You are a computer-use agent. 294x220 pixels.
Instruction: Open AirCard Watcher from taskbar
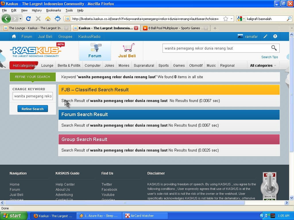[x=145, y=216]
